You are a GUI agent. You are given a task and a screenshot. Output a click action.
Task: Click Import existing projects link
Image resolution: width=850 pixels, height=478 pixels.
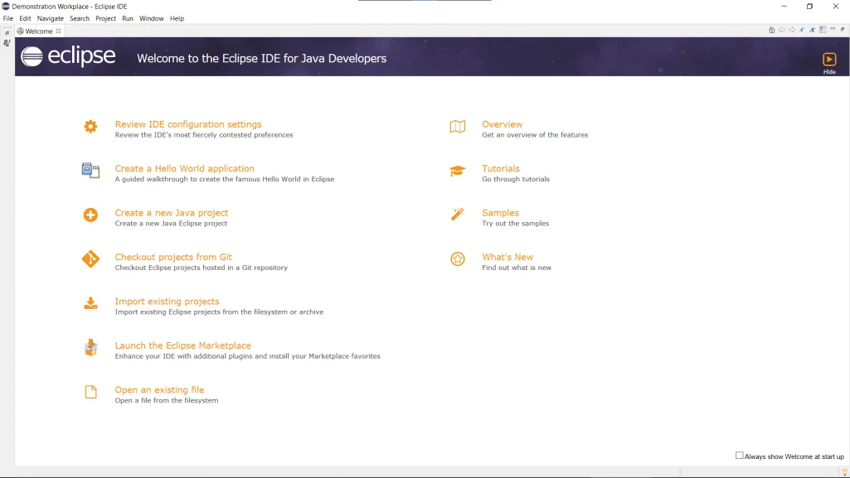click(x=167, y=302)
